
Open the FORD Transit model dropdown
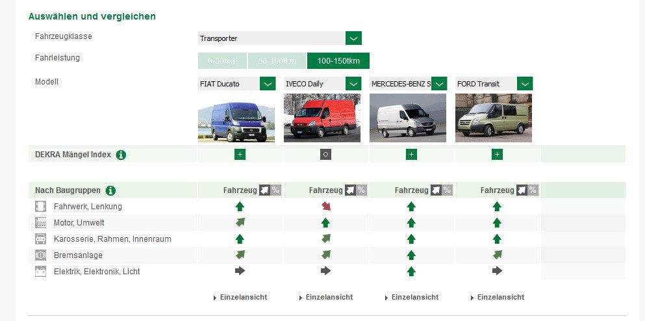tap(494, 84)
